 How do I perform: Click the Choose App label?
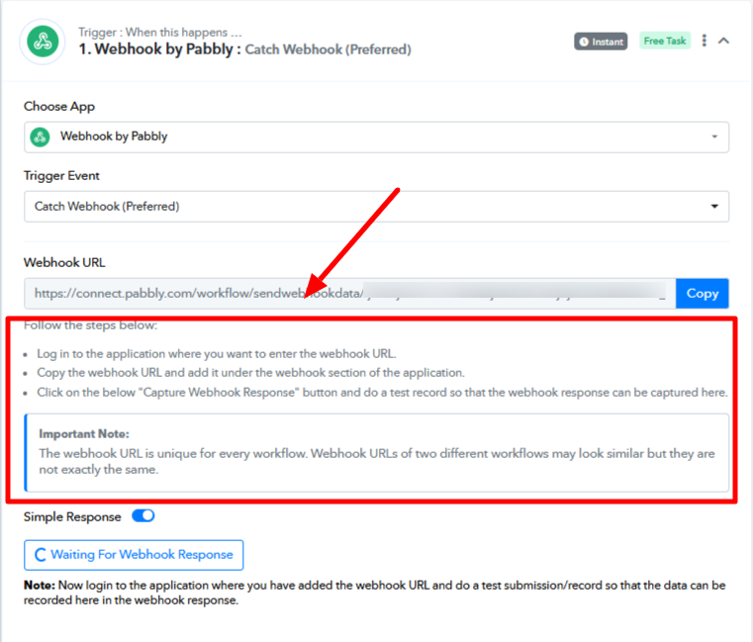point(59,106)
